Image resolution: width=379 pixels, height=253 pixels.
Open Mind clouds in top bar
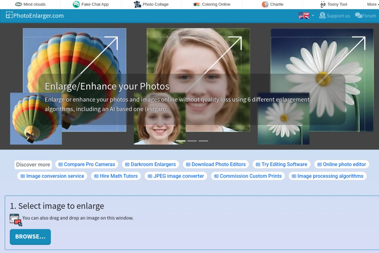pyautogui.click(x=30, y=4)
